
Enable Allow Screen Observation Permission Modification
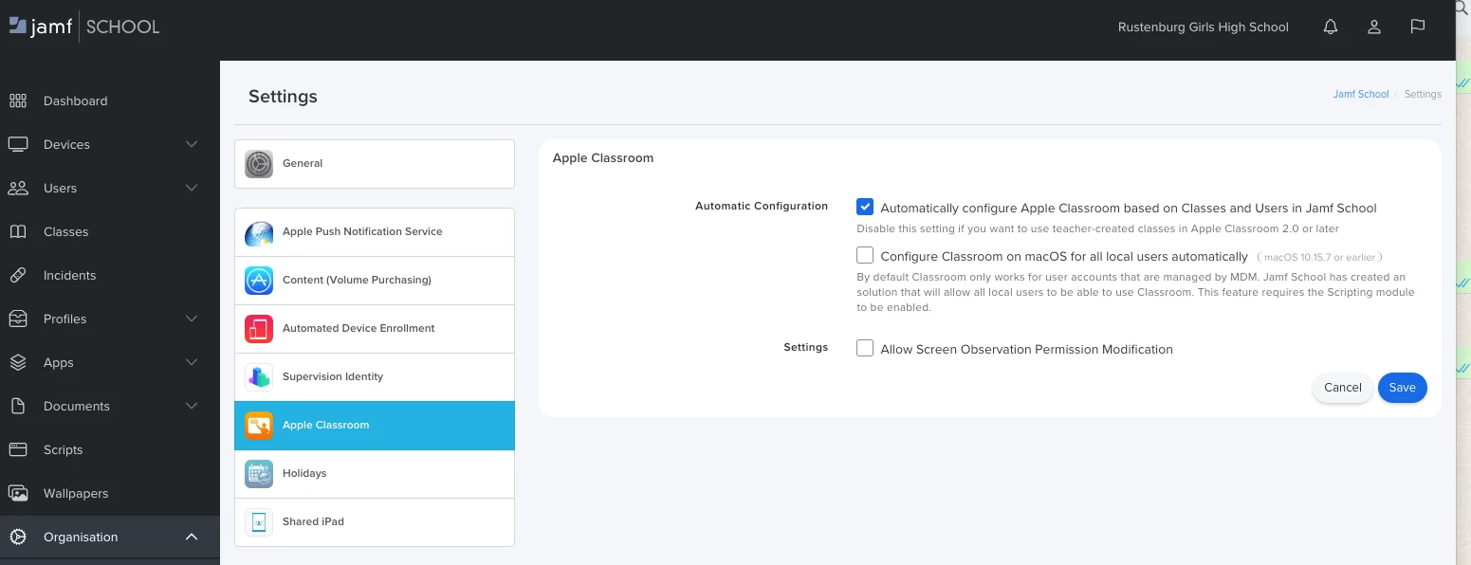point(865,348)
